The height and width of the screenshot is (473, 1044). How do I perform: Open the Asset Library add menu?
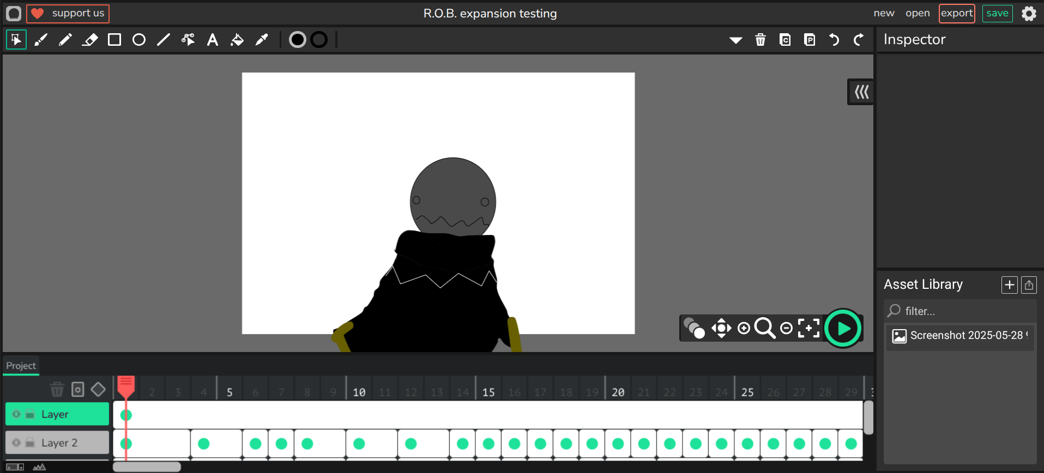pos(1009,285)
